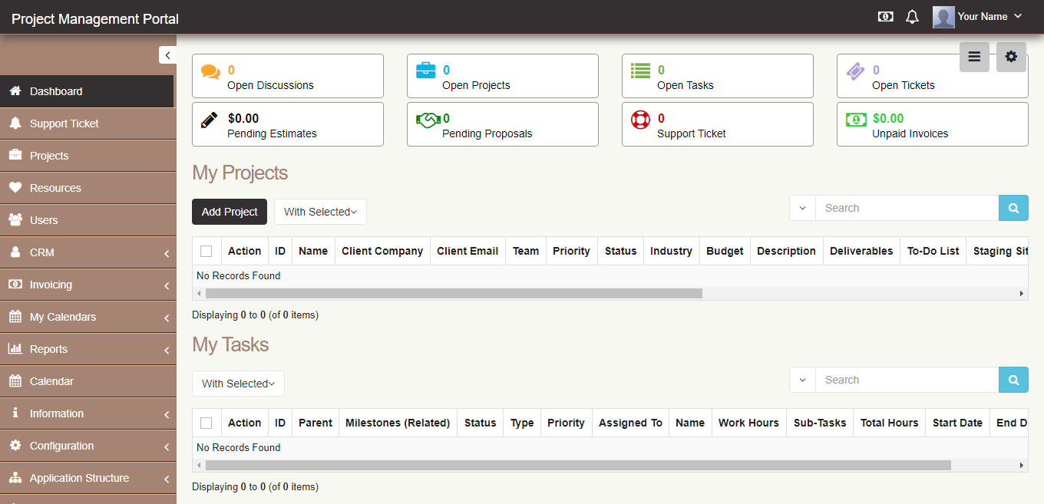1044x504 pixels.
Task: Click the billing dollar icon in top bar
Action: tap(885, 16)
